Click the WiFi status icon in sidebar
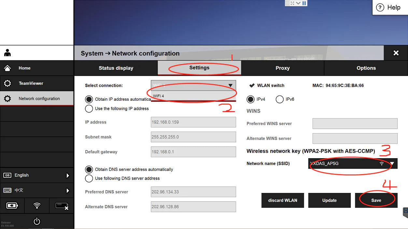Viewport: 408px width, 229px height. [37, 206]
